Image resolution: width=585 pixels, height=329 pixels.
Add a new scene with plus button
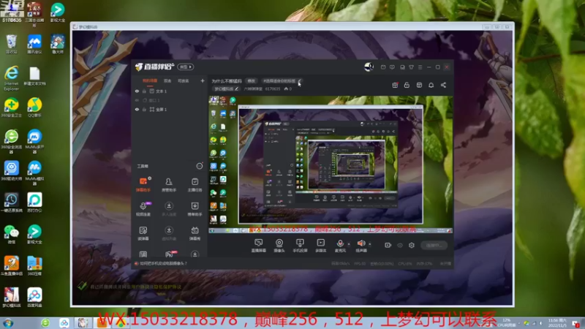(x=203, y=80)
